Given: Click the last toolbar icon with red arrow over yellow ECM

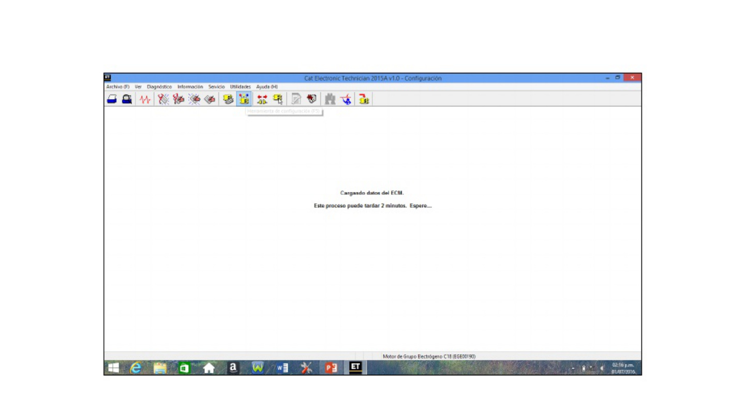Looking at the screenshot, I should [364, 99].
